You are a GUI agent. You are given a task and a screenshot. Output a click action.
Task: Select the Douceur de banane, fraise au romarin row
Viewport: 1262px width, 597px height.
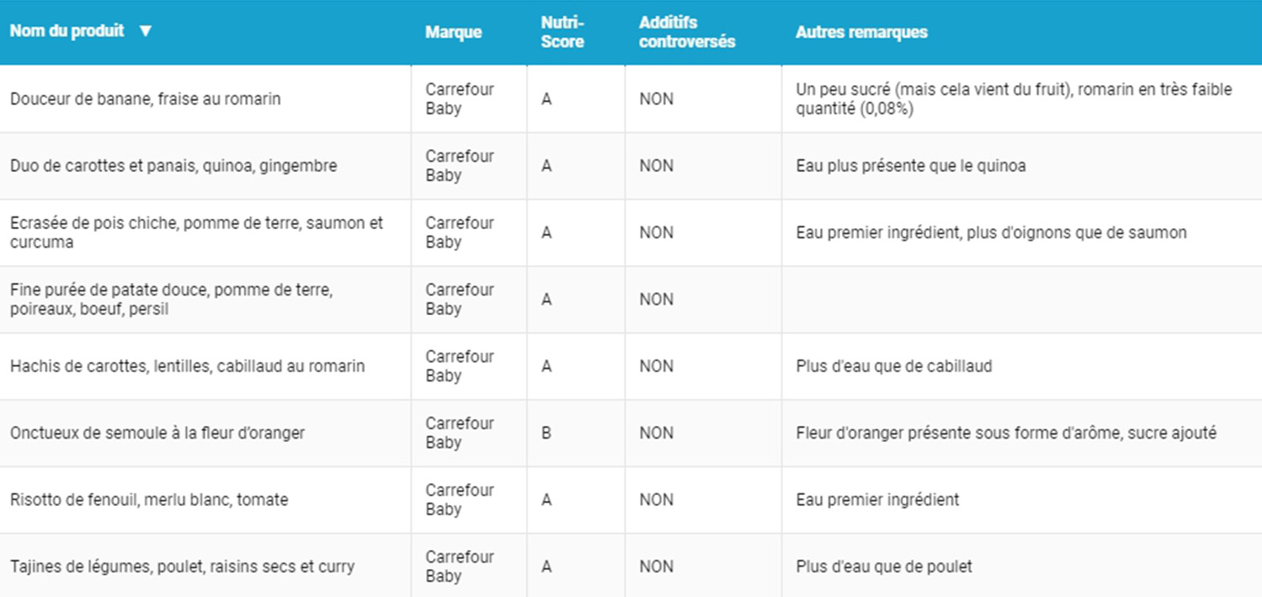click(x=145, y=99)
